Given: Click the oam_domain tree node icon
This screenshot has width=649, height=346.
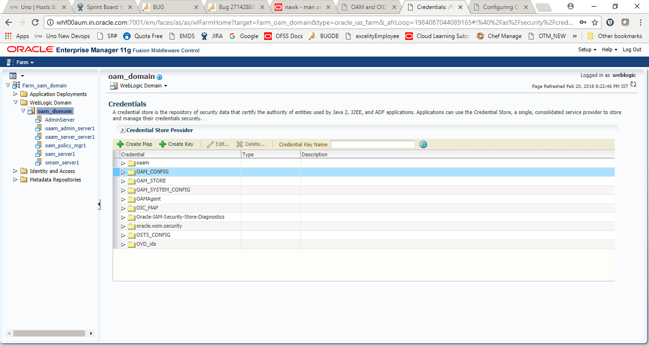Looking at the screenshot, I should coord(31,111).
